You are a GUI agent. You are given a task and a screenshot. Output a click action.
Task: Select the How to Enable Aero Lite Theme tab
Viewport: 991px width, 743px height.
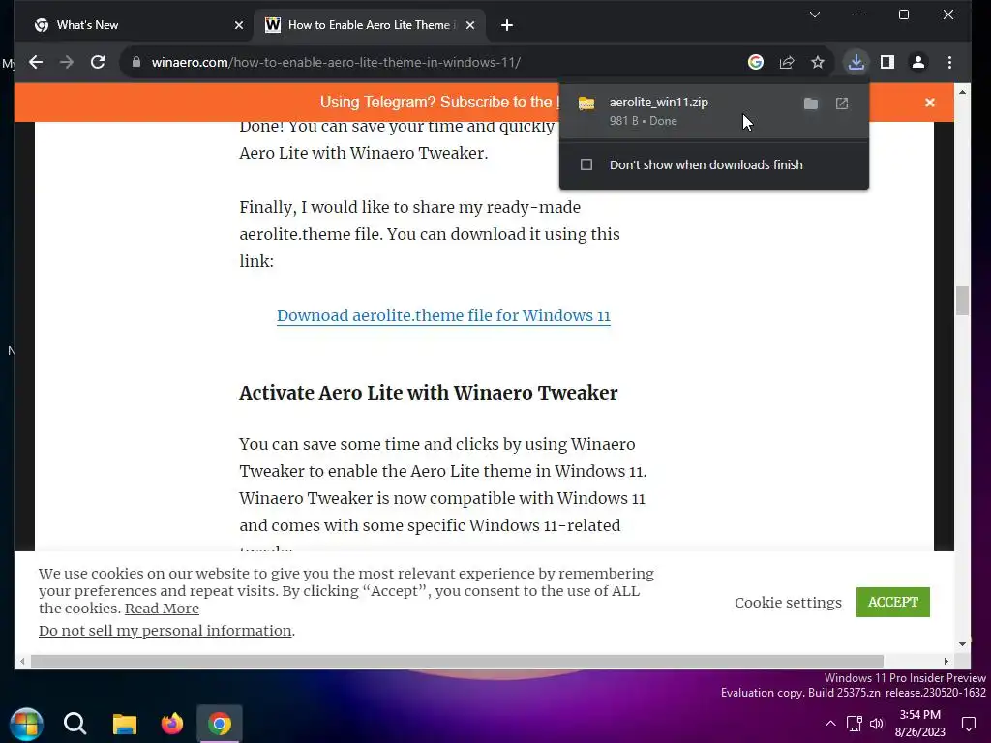(x=371, y=25)
